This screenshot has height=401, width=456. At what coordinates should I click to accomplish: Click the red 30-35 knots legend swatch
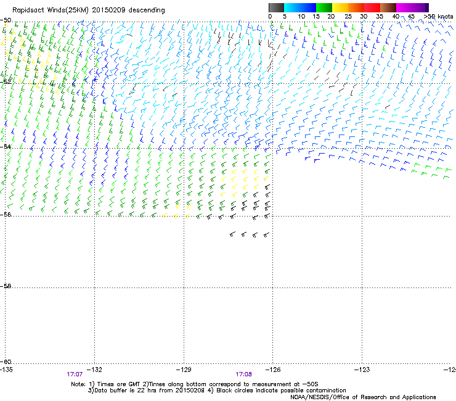pos(372,7)
